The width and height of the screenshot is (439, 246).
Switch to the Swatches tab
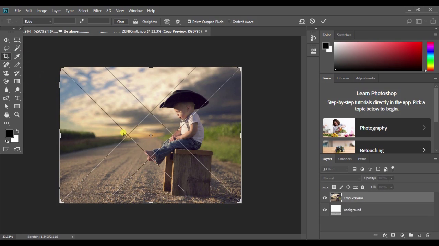(344, 35)
